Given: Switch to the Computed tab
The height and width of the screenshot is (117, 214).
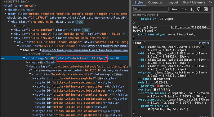Looking at the screenshot, I should tap(156, 2).
